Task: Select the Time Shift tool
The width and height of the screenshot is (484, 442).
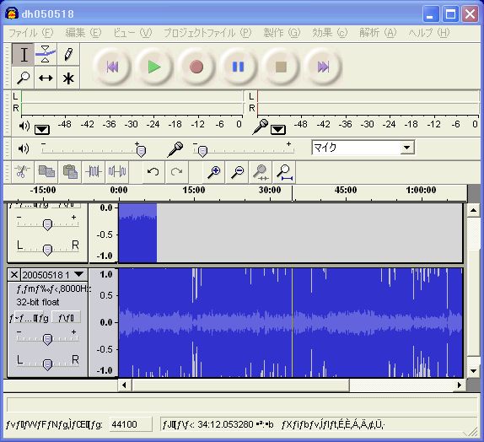Action: pyautogui.click(x=46, y=78)
